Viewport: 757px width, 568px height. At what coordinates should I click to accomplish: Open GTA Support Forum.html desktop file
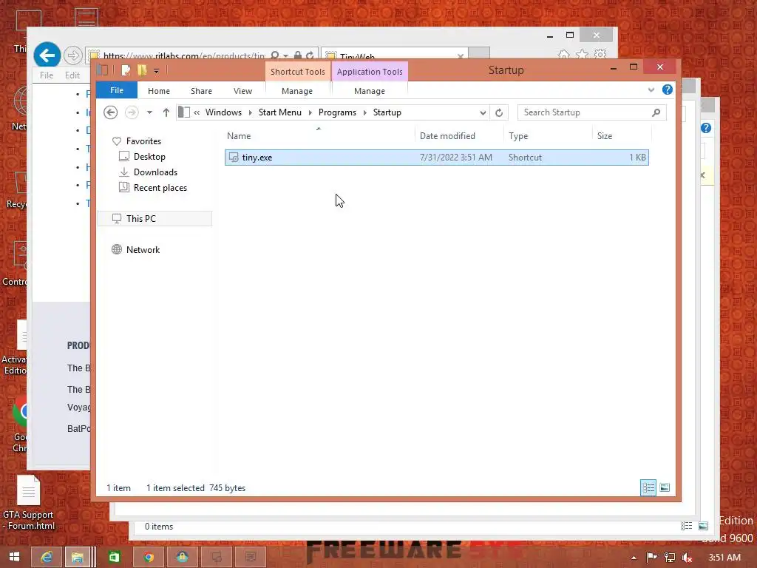pyautogui.click(x=29, y=502)
